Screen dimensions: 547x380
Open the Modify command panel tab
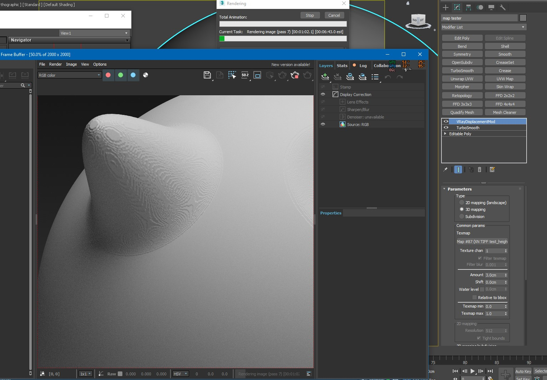tap(457, 7)
